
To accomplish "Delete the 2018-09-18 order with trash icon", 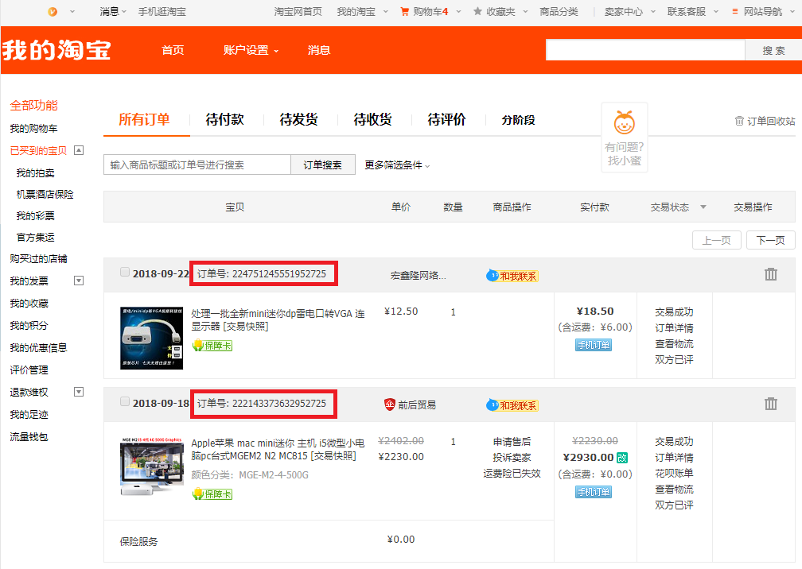I will click(771, 404).
